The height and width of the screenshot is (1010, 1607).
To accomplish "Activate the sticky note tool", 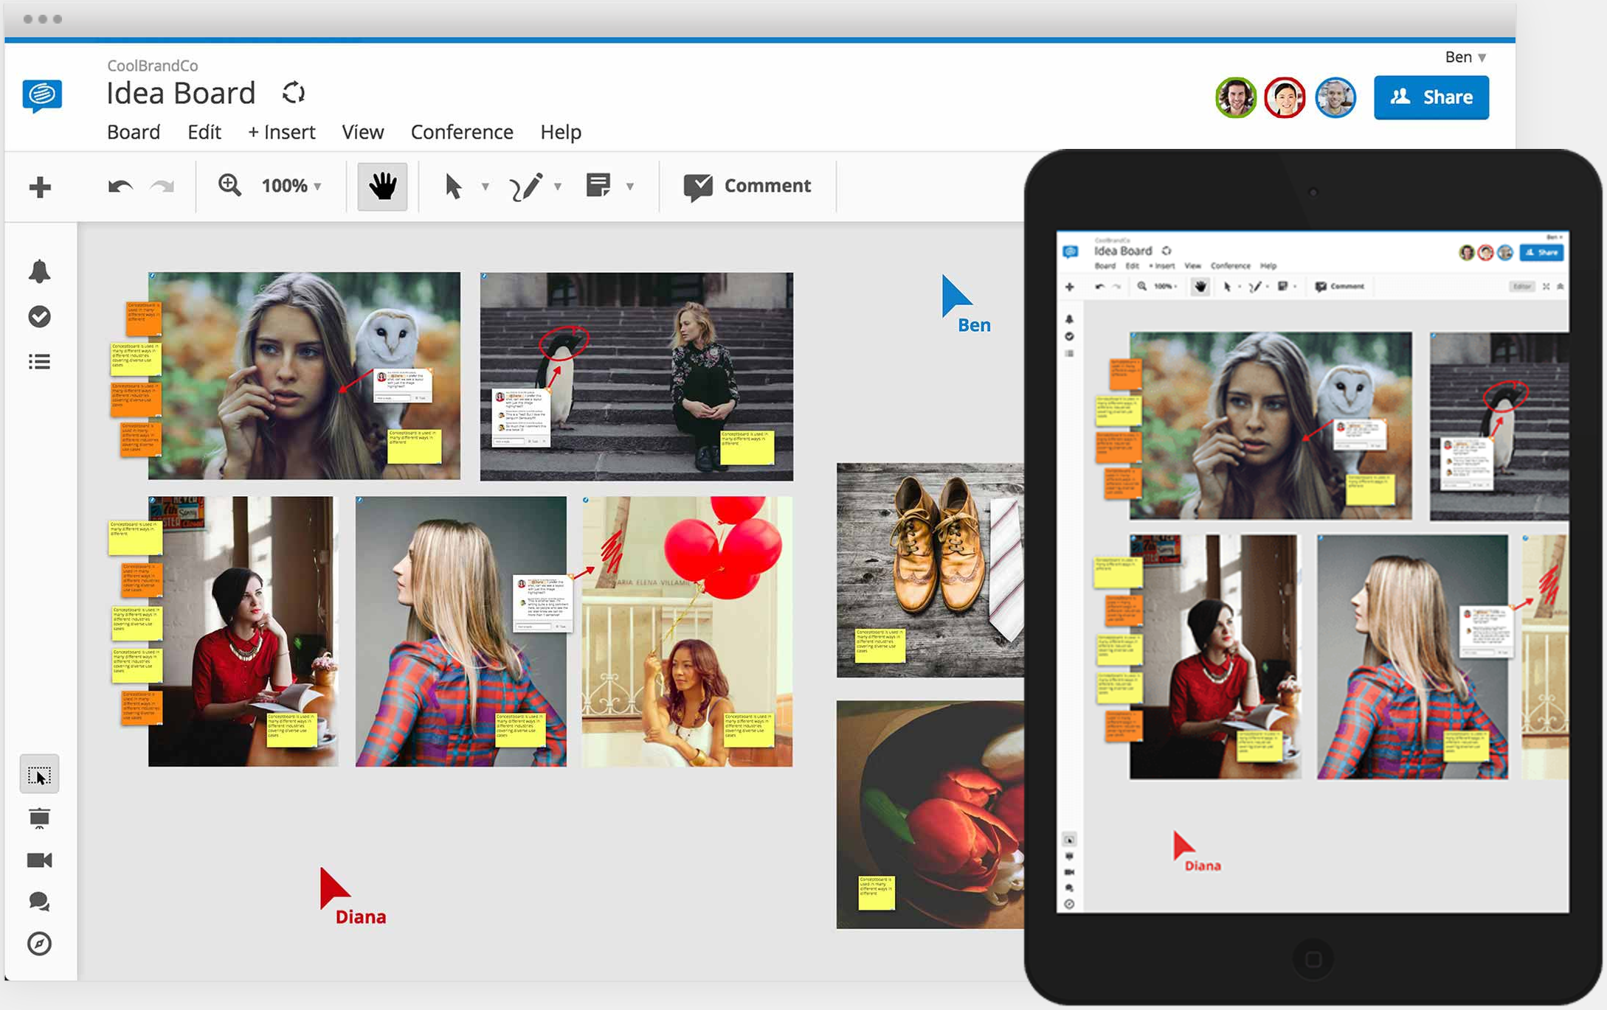I will tap(599, 186).
